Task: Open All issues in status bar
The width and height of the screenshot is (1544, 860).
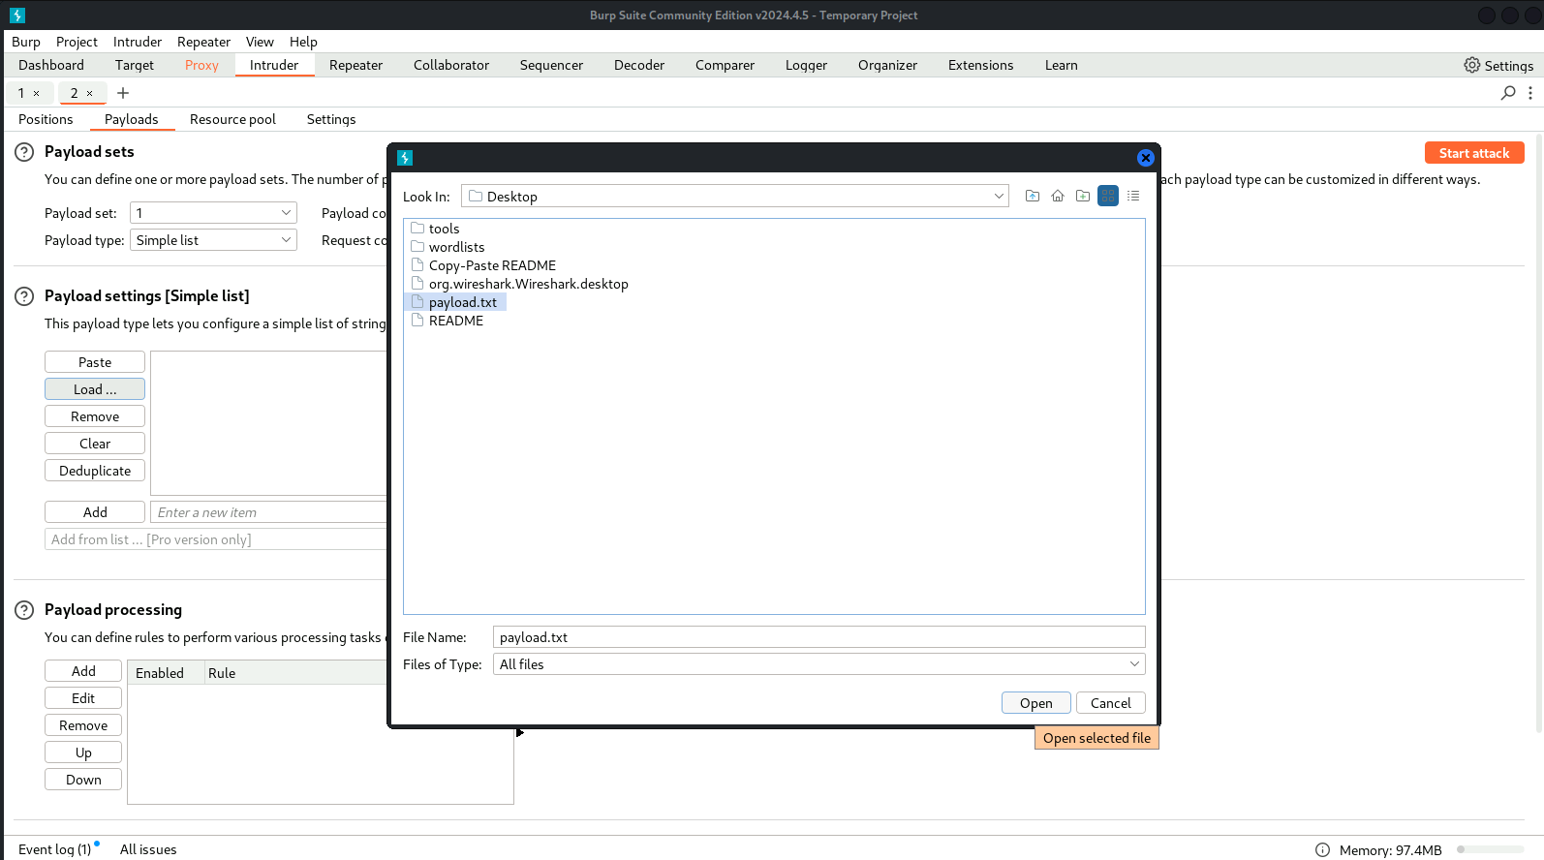Action: pyautogui.click(x=148, y=849)
